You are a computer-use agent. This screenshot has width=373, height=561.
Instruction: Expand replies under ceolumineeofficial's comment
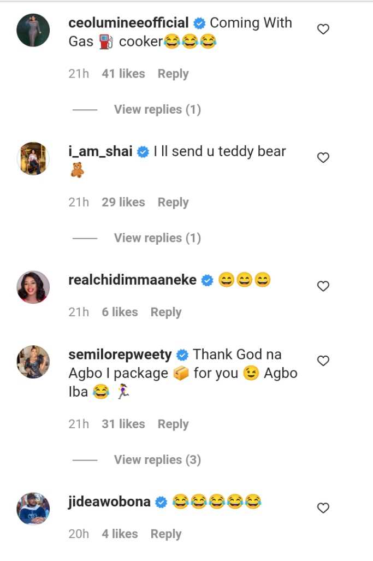point(157,109)
